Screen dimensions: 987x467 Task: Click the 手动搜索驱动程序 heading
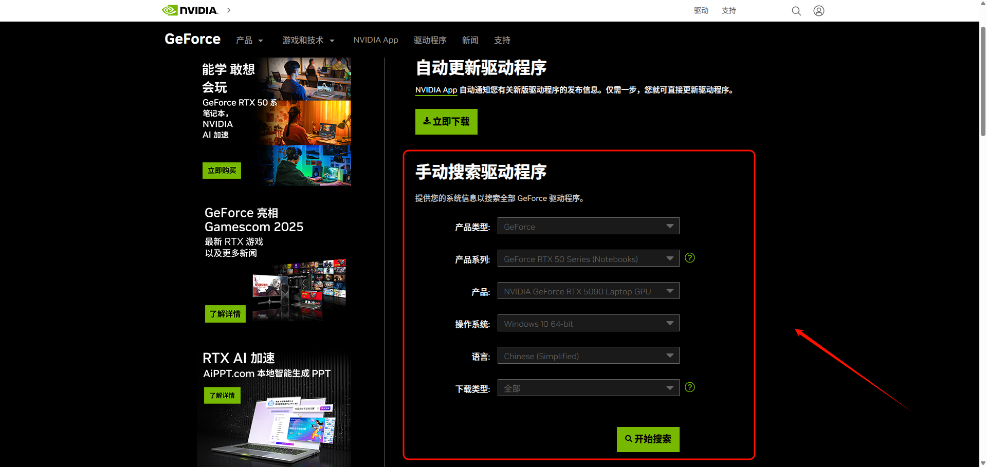pyautogui.click(x=481, y=172)
